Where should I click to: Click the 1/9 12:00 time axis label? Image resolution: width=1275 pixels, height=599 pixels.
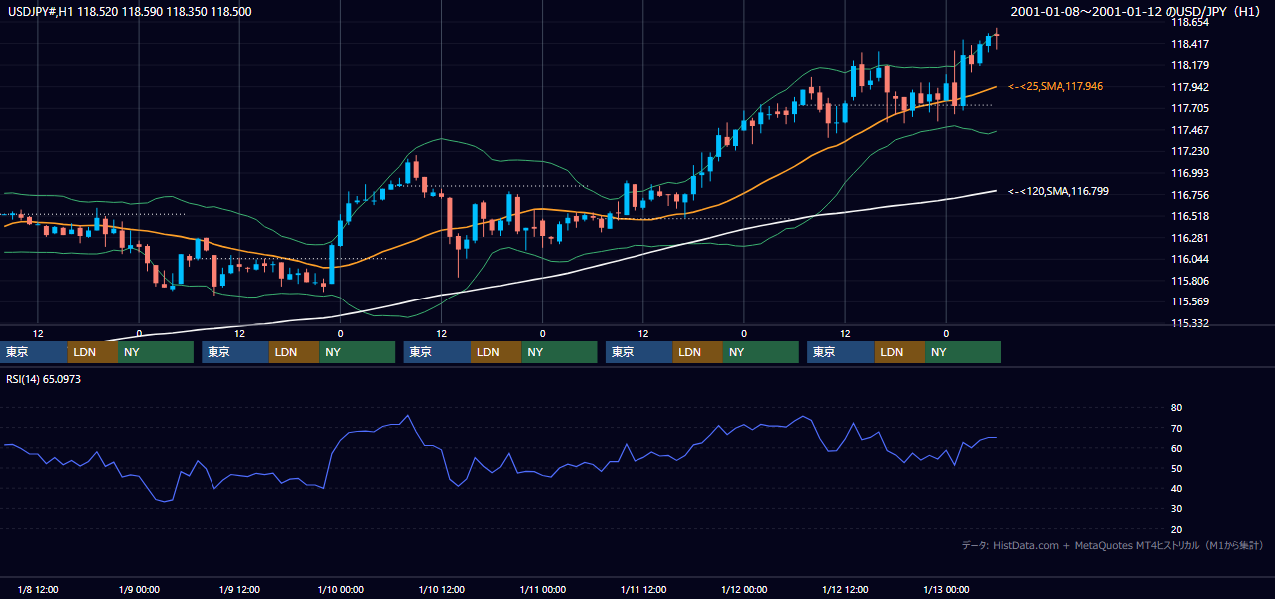239,590
